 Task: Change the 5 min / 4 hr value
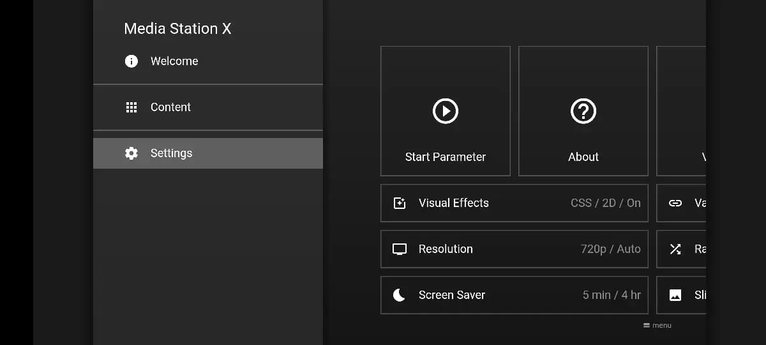pos(612,295)
